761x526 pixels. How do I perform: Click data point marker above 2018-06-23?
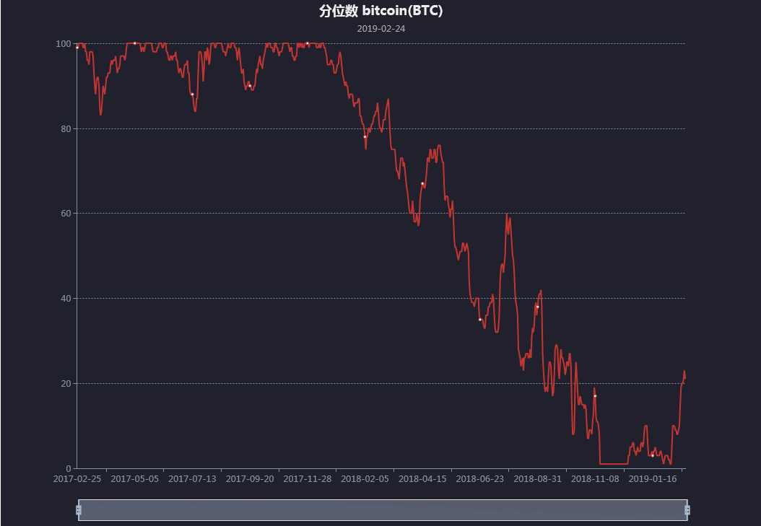coord(480,320)
